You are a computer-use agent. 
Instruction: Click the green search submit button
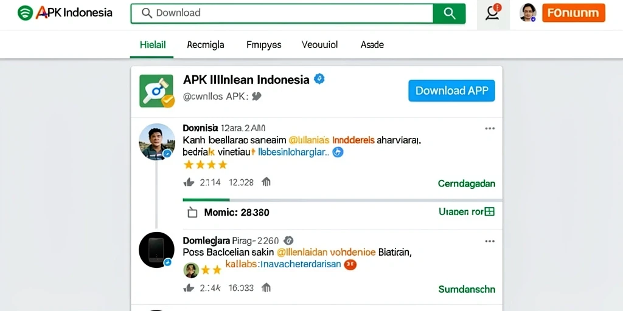coord(450,13)
